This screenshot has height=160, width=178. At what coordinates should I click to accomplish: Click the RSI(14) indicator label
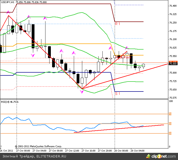tap(9, 102)
